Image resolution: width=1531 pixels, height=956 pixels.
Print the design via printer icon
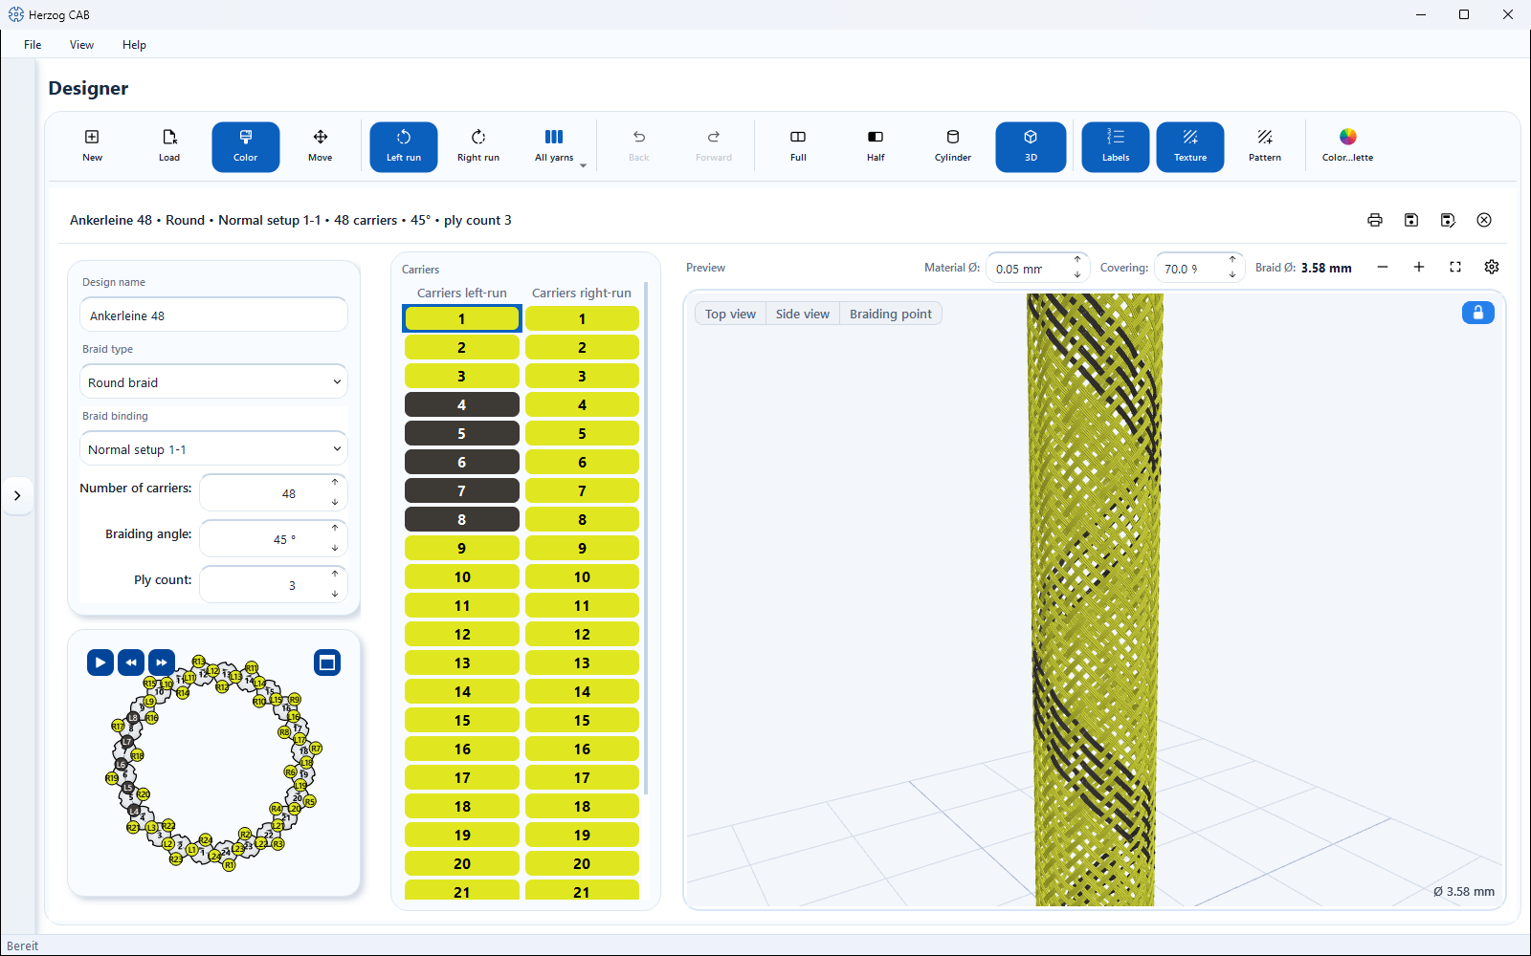[x=1375, y=220]
